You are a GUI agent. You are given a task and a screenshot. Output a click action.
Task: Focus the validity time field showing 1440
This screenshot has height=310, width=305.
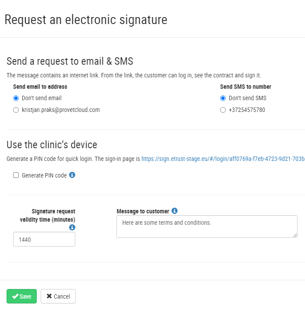click(44, 240)
